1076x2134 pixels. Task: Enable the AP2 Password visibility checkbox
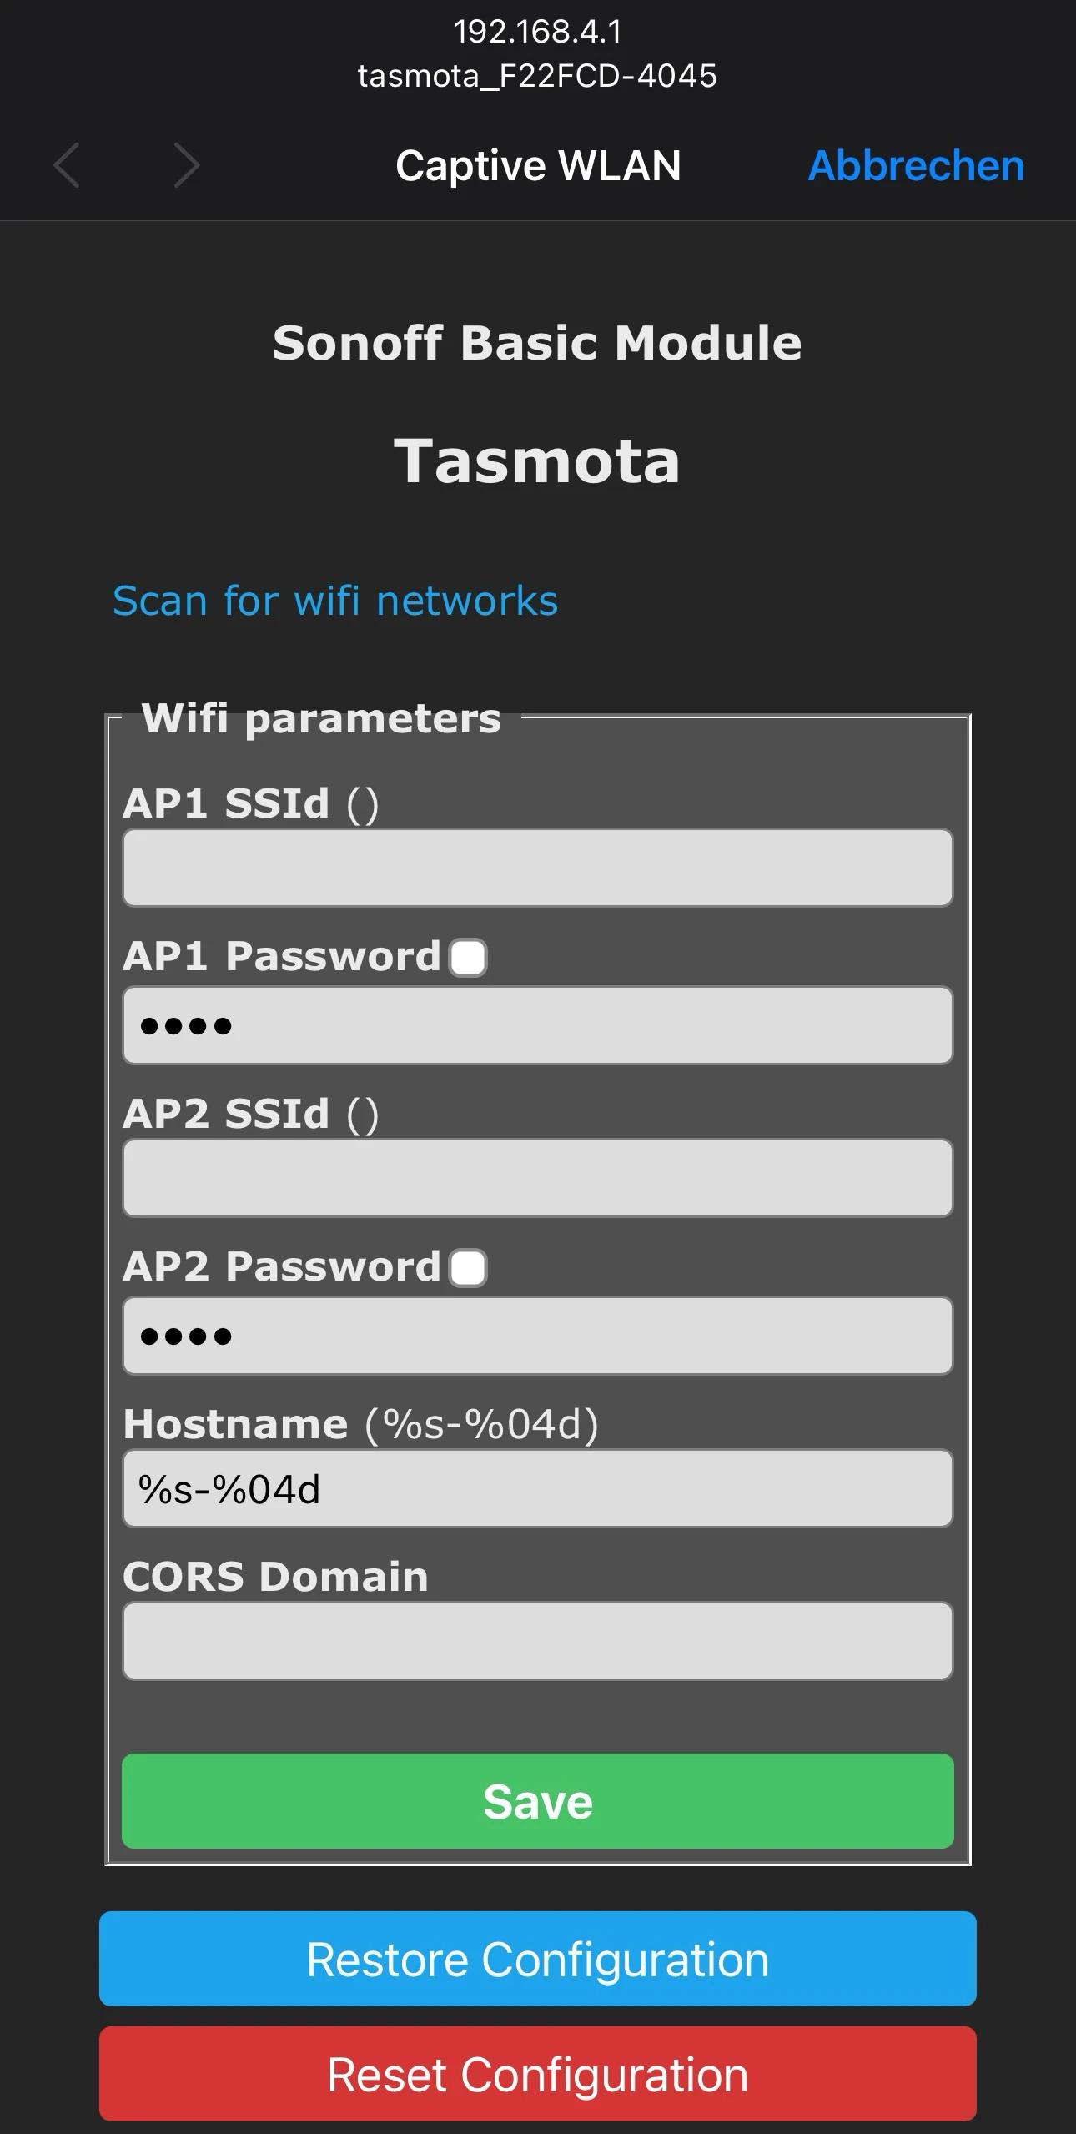(467, 1268)
